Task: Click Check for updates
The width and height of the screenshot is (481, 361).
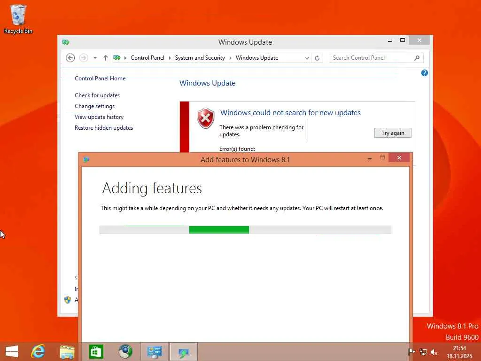Action: tap(97, 95)
